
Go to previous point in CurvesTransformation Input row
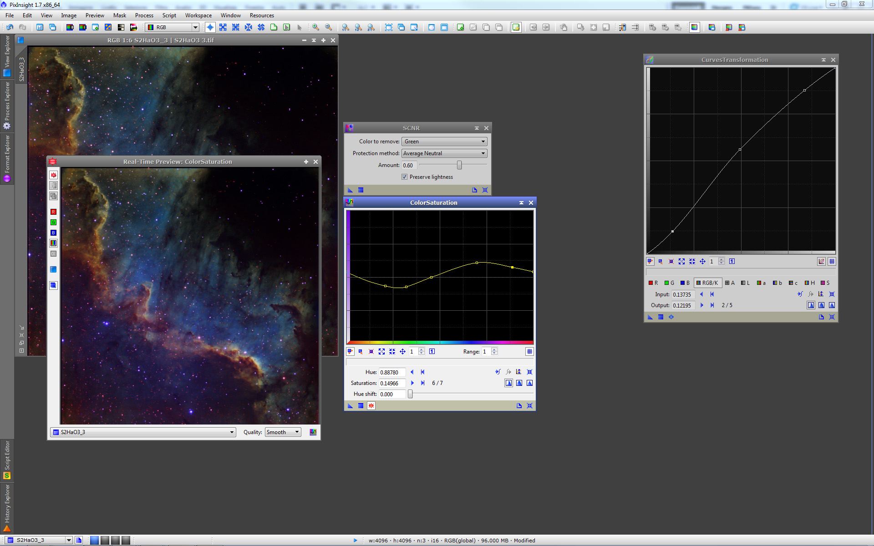[x=701, y=294]
